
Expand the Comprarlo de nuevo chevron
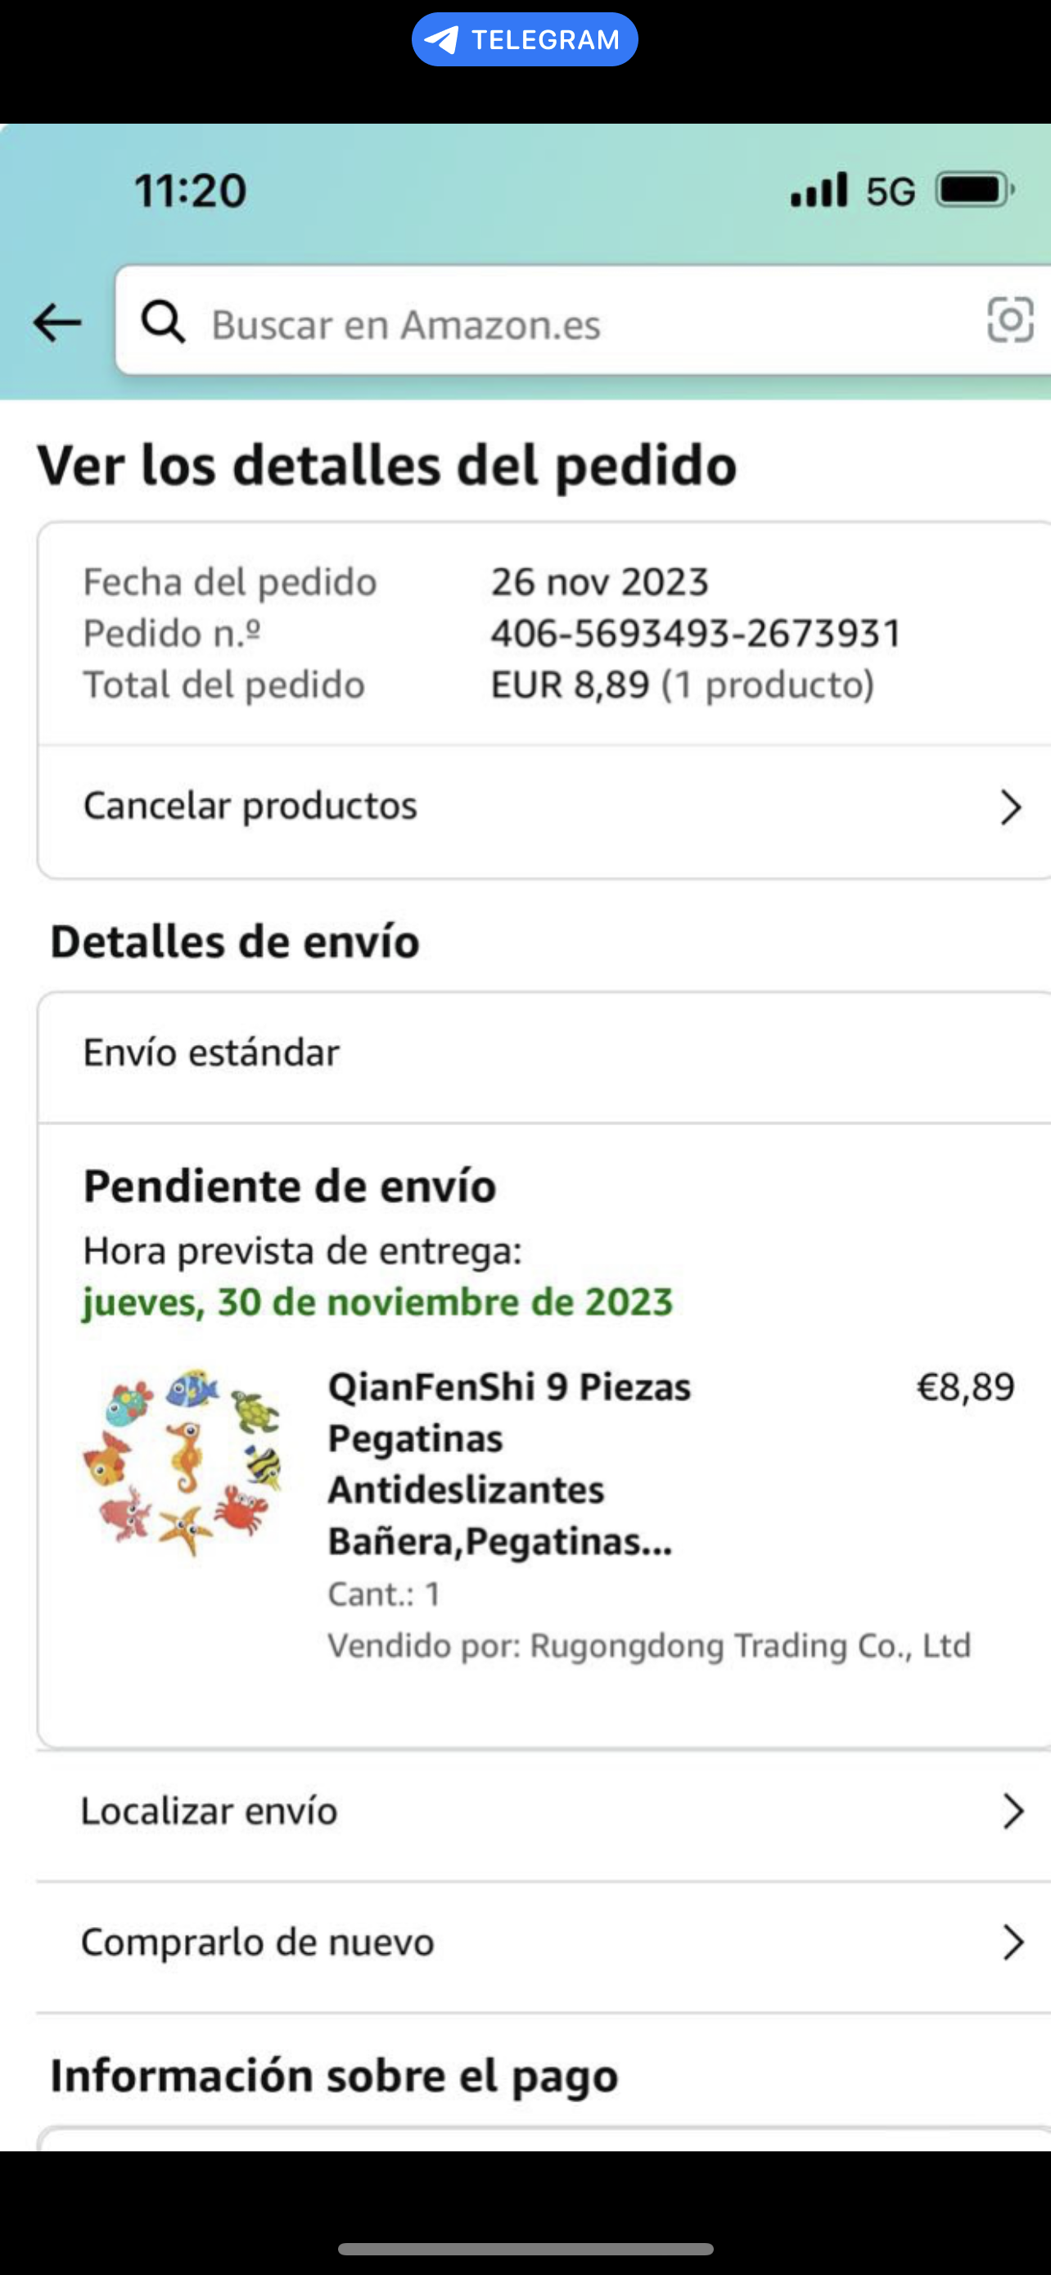pos(1013,1943)
